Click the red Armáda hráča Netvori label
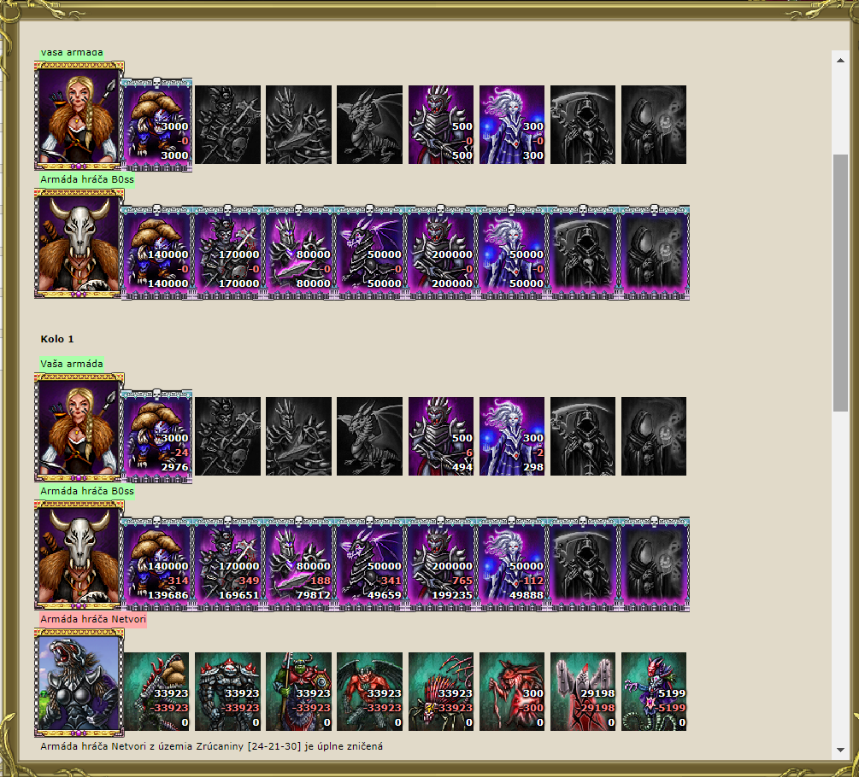859x777 pixels. pos(93,619)
